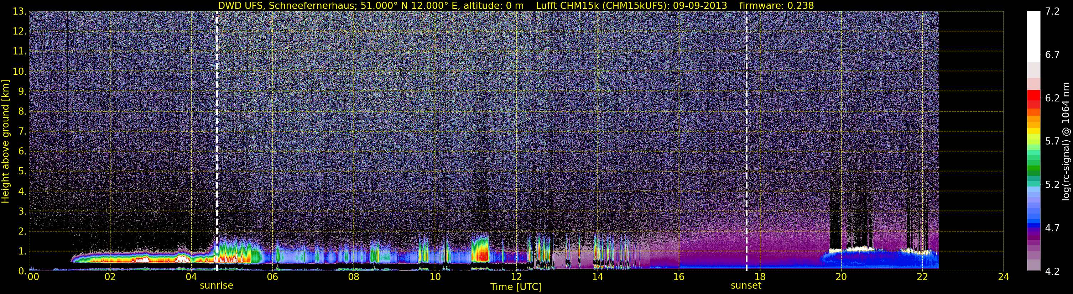1073x294 pixels.
Task: Click the height axis tick label 1
Action: (22, 252)
